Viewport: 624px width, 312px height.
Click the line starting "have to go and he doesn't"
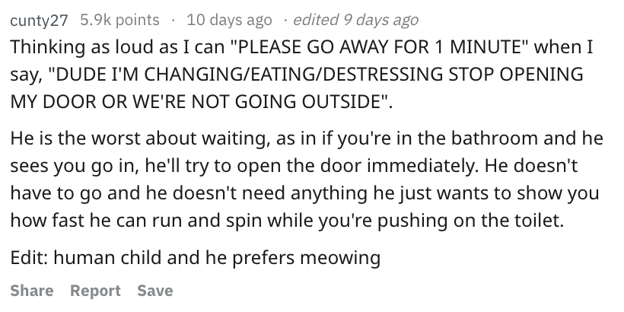click(304, 193)
